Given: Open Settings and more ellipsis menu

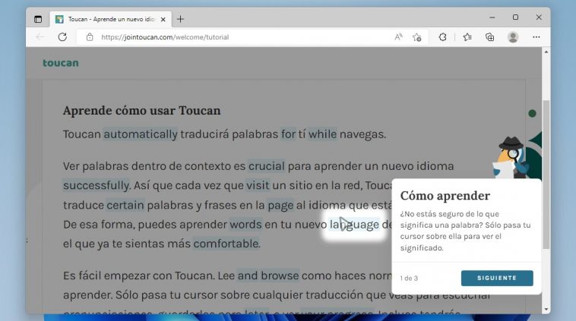Looking at the screenshot, I should [x=536, y=37].
